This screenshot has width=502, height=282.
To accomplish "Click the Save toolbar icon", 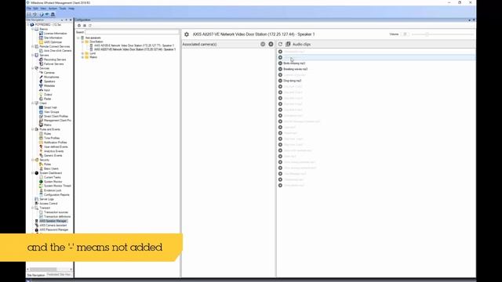I will [x=29, y=14].
